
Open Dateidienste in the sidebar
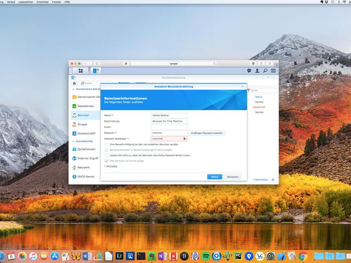tap(85, 106)
